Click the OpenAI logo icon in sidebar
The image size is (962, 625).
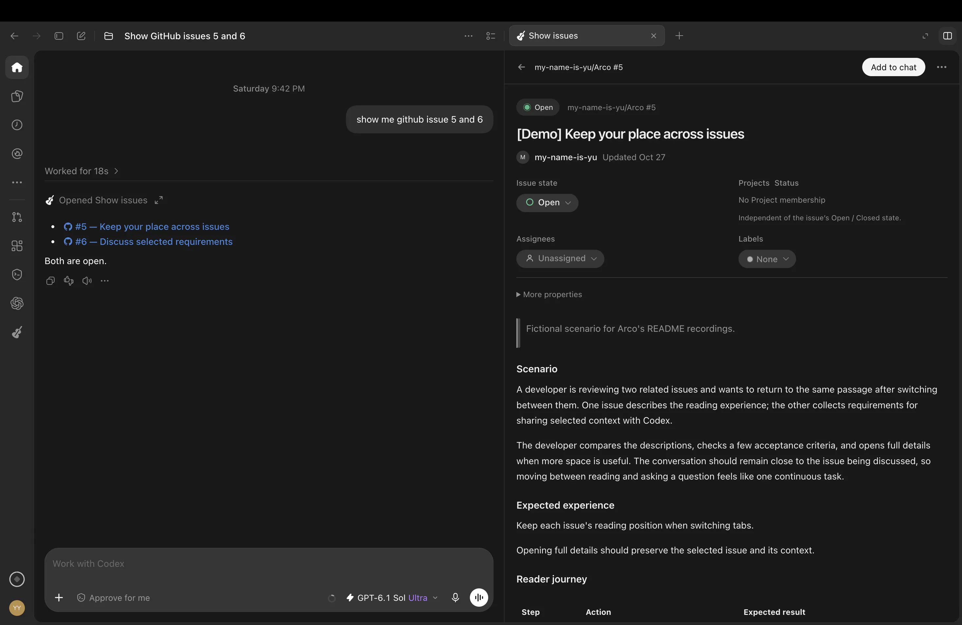[17, 303]
